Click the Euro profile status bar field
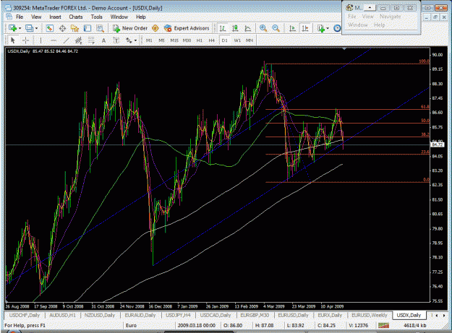This screenshot has height=333, width=452. tap(149, 326)
